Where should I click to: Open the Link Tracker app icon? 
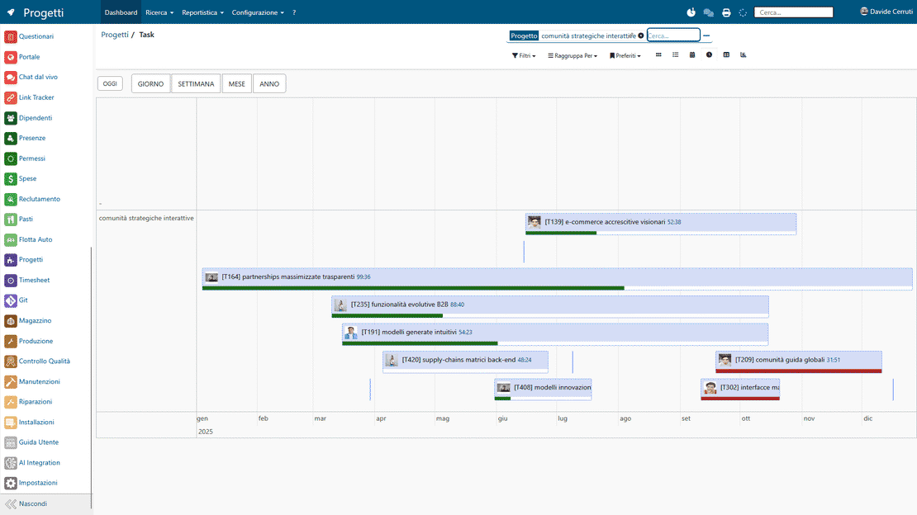(11, 97)
